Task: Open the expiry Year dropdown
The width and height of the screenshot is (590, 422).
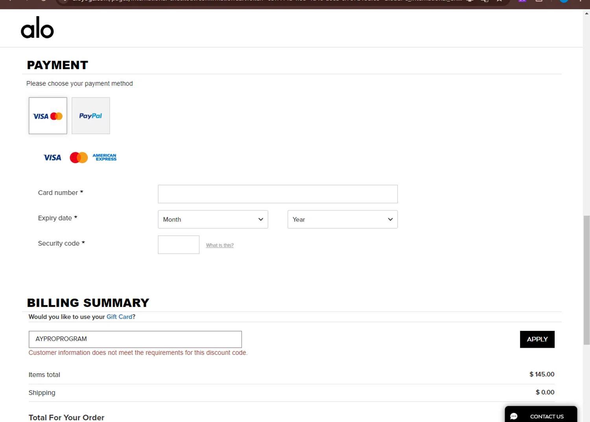Action: (343, 219)
